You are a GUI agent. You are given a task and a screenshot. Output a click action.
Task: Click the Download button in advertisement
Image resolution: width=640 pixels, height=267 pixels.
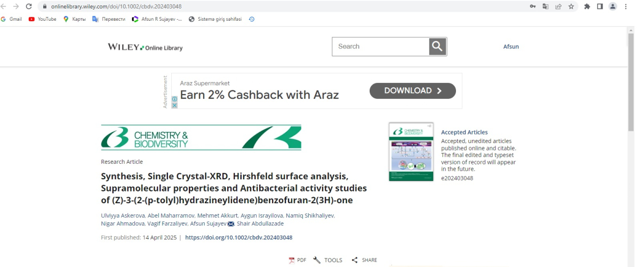(x=412, y=91)
